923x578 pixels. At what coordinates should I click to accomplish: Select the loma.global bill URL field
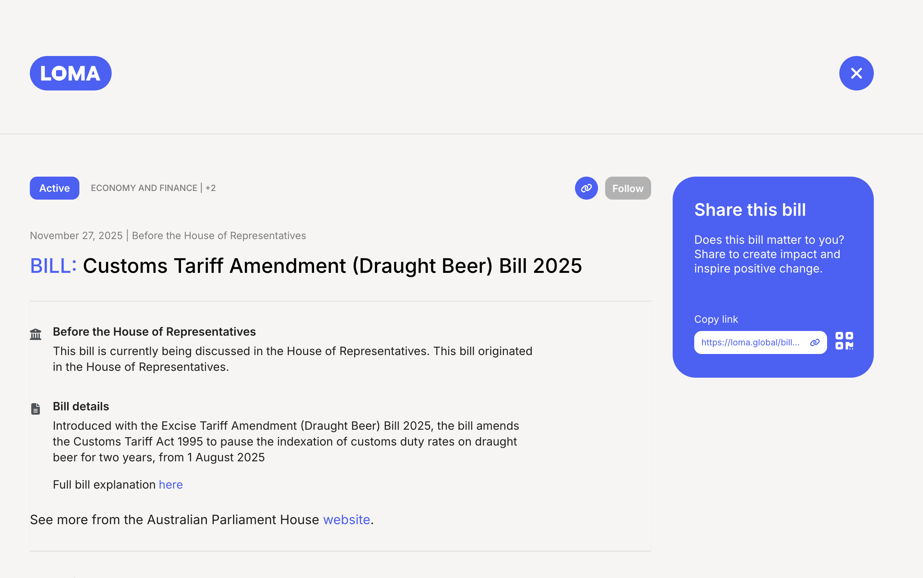[x=750, y=342]
